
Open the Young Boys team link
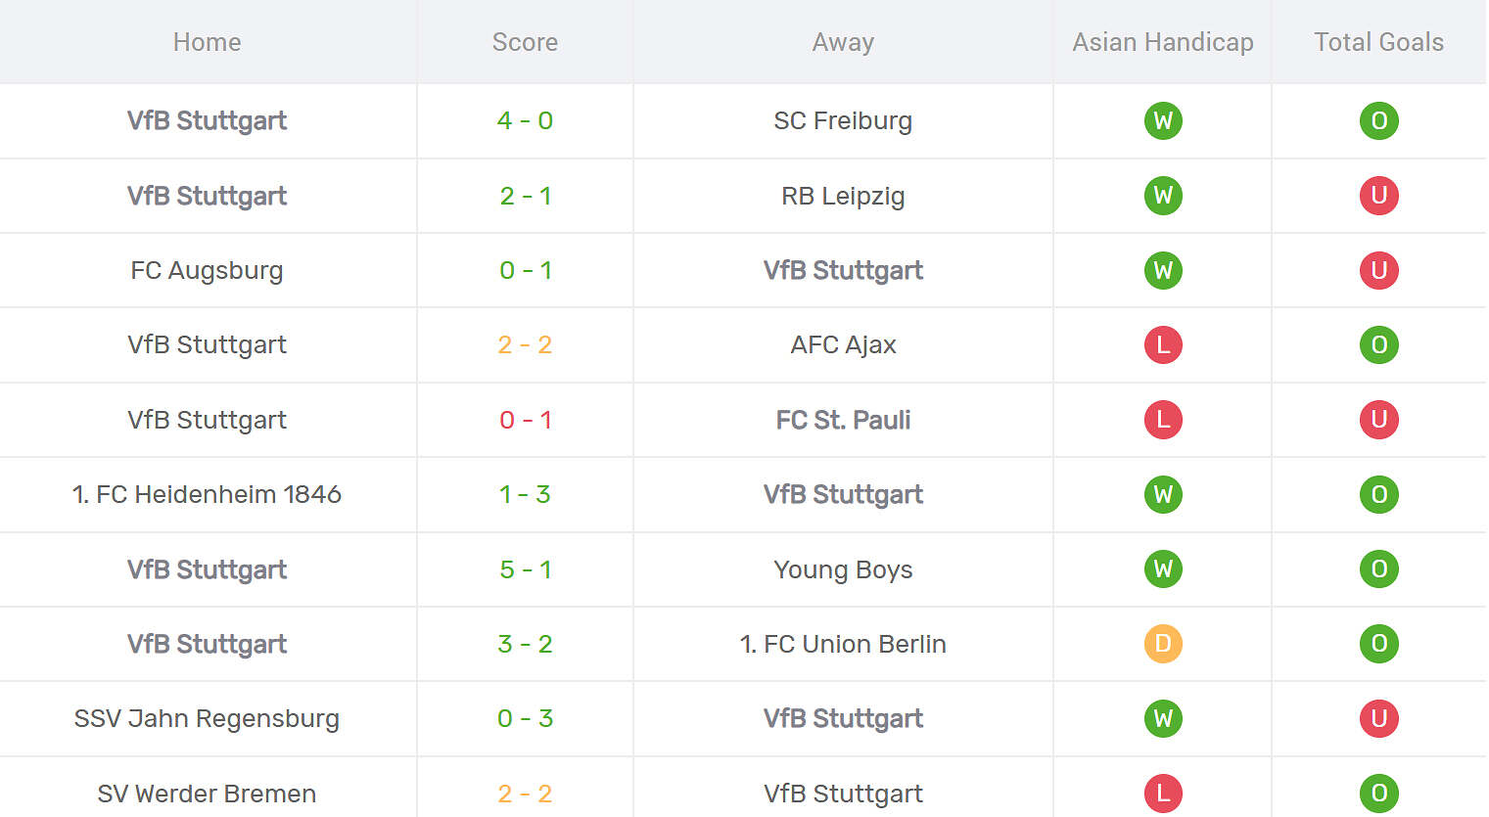(843, 569)
